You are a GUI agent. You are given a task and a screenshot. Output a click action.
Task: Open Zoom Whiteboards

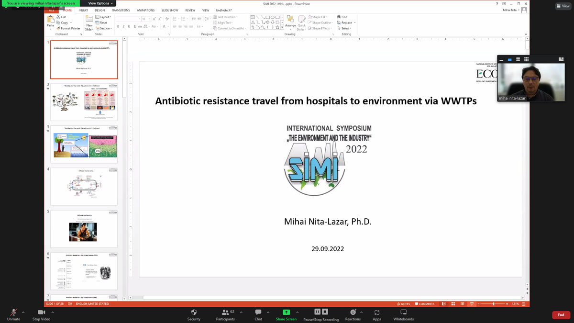click(x=403, y=314)
